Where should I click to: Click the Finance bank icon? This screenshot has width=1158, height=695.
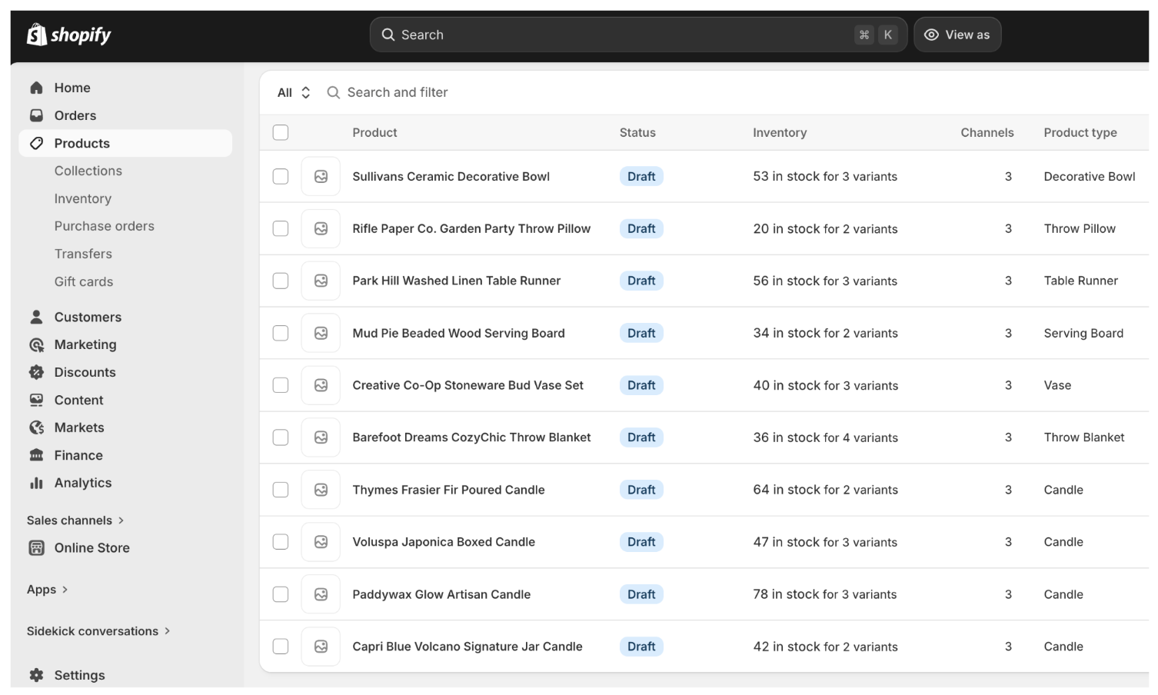pyautogui.click(x=36, y=455)
